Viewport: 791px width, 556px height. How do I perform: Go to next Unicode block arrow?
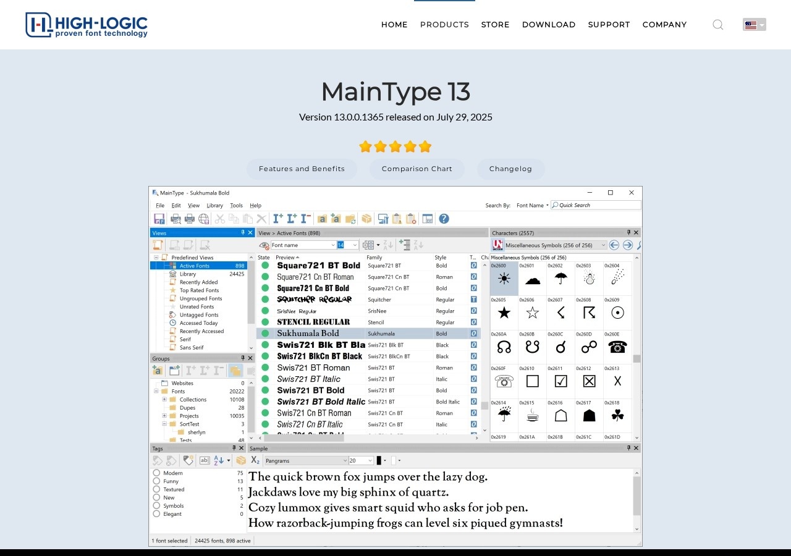coord(628,245)
